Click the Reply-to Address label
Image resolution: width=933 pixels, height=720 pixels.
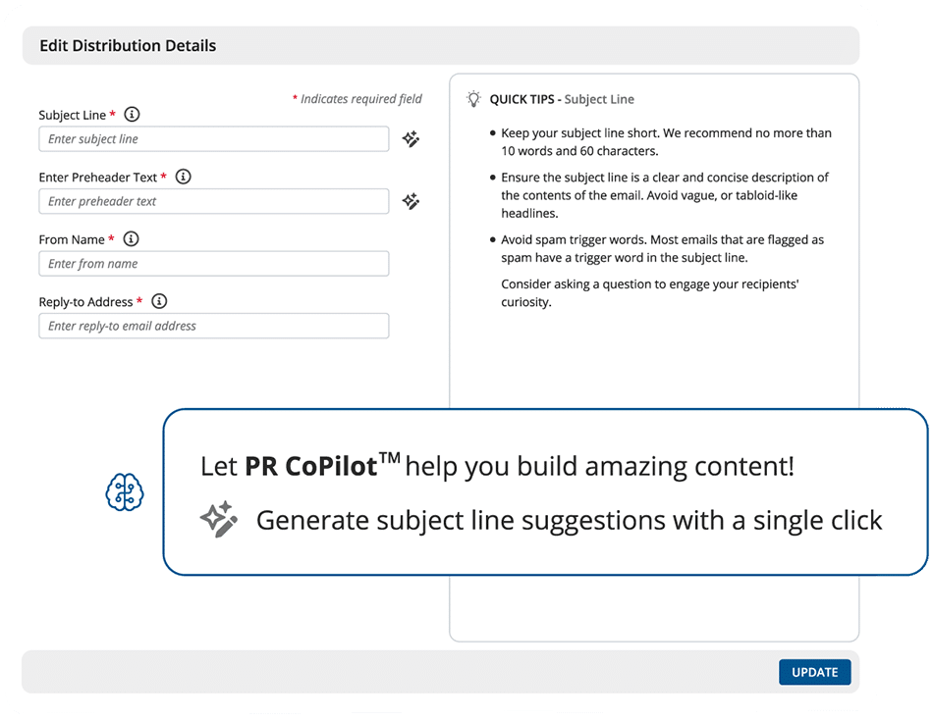86,302
